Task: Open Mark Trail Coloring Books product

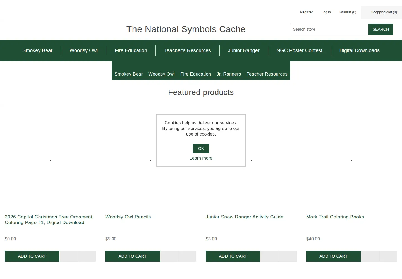Action: (335, 217)
